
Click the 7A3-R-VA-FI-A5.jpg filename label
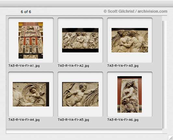point(73,120)
